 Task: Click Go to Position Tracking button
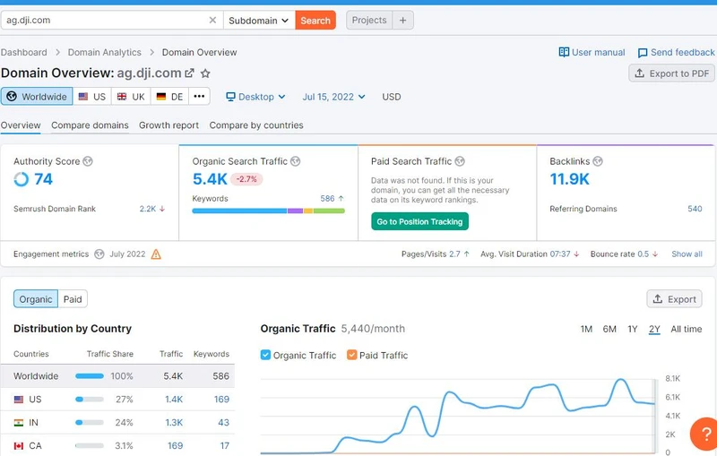coord(419,221)
